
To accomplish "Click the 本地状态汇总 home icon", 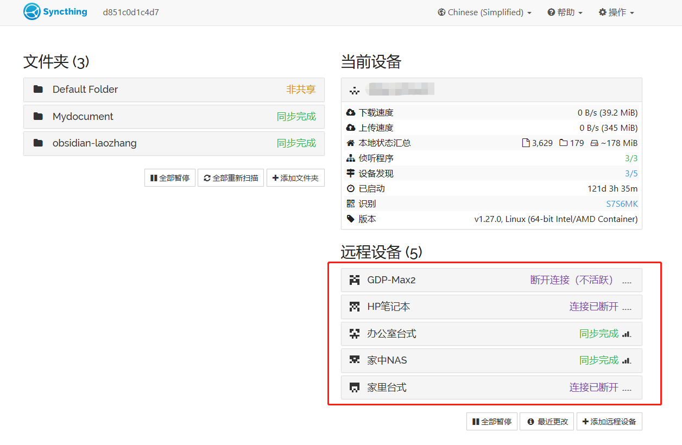I will coord(351,143).
